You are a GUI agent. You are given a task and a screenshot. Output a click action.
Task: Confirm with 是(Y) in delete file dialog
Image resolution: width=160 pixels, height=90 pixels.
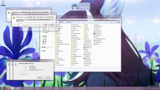point(40,77)
